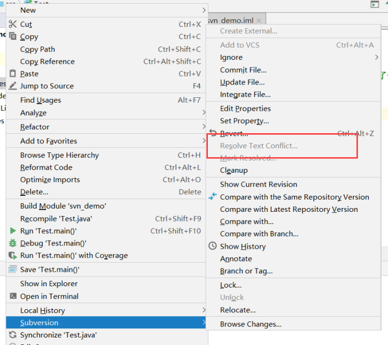Click the Copy icon beside Copy
This screenshot has width=388, height=345.
(13, 36)
